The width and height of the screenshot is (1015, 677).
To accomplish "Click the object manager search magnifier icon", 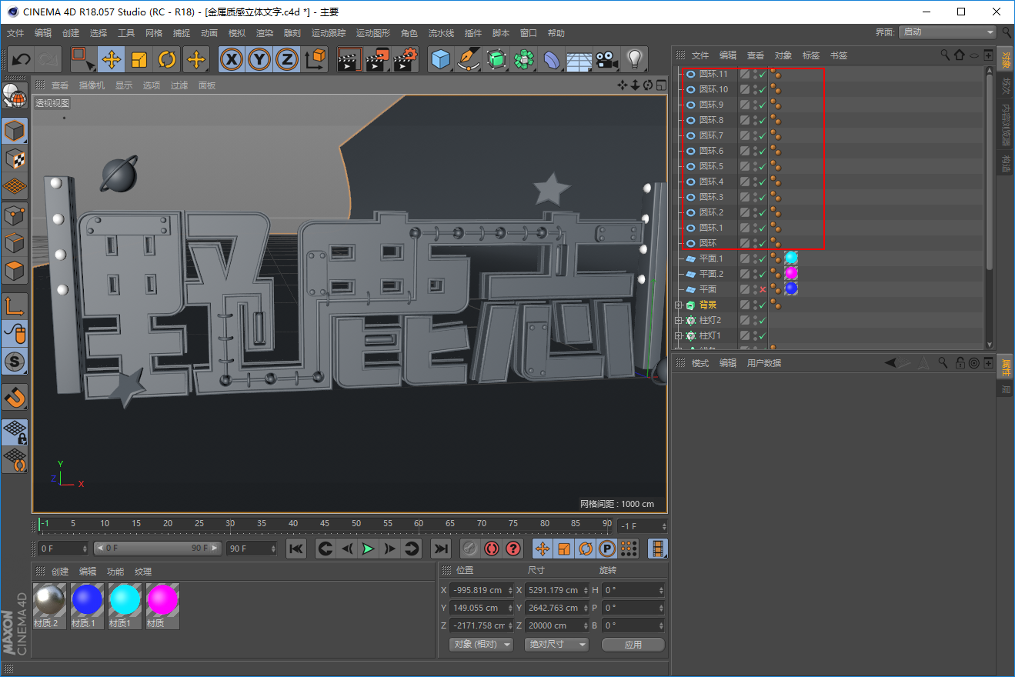I will [945, 55].
